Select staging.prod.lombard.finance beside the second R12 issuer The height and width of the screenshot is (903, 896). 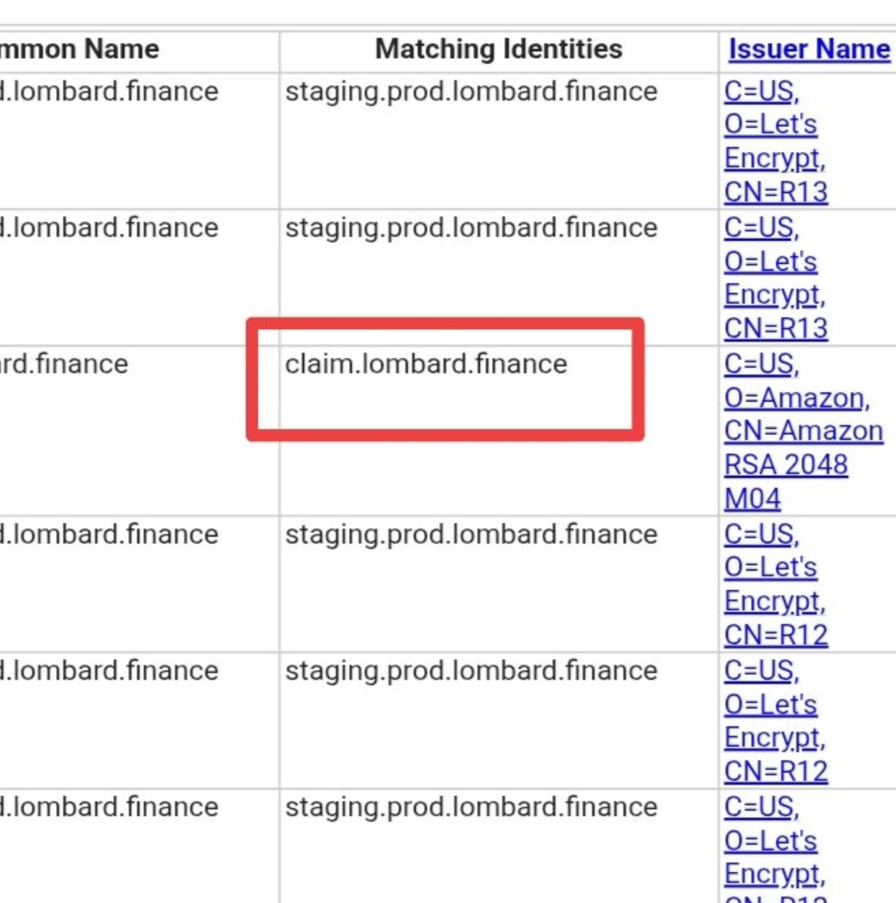471,670
